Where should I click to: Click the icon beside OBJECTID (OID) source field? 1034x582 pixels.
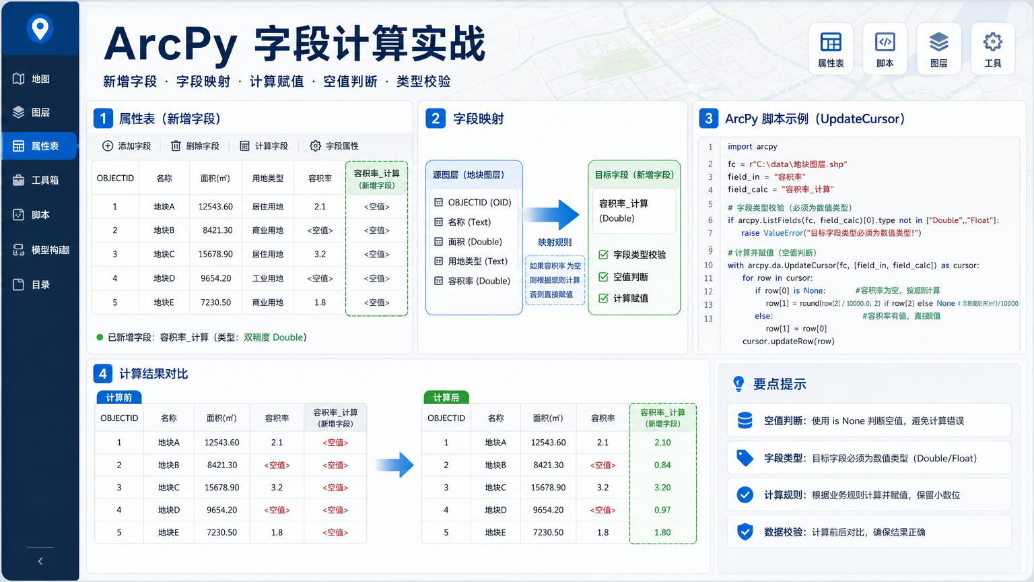(x=439, y=203)
